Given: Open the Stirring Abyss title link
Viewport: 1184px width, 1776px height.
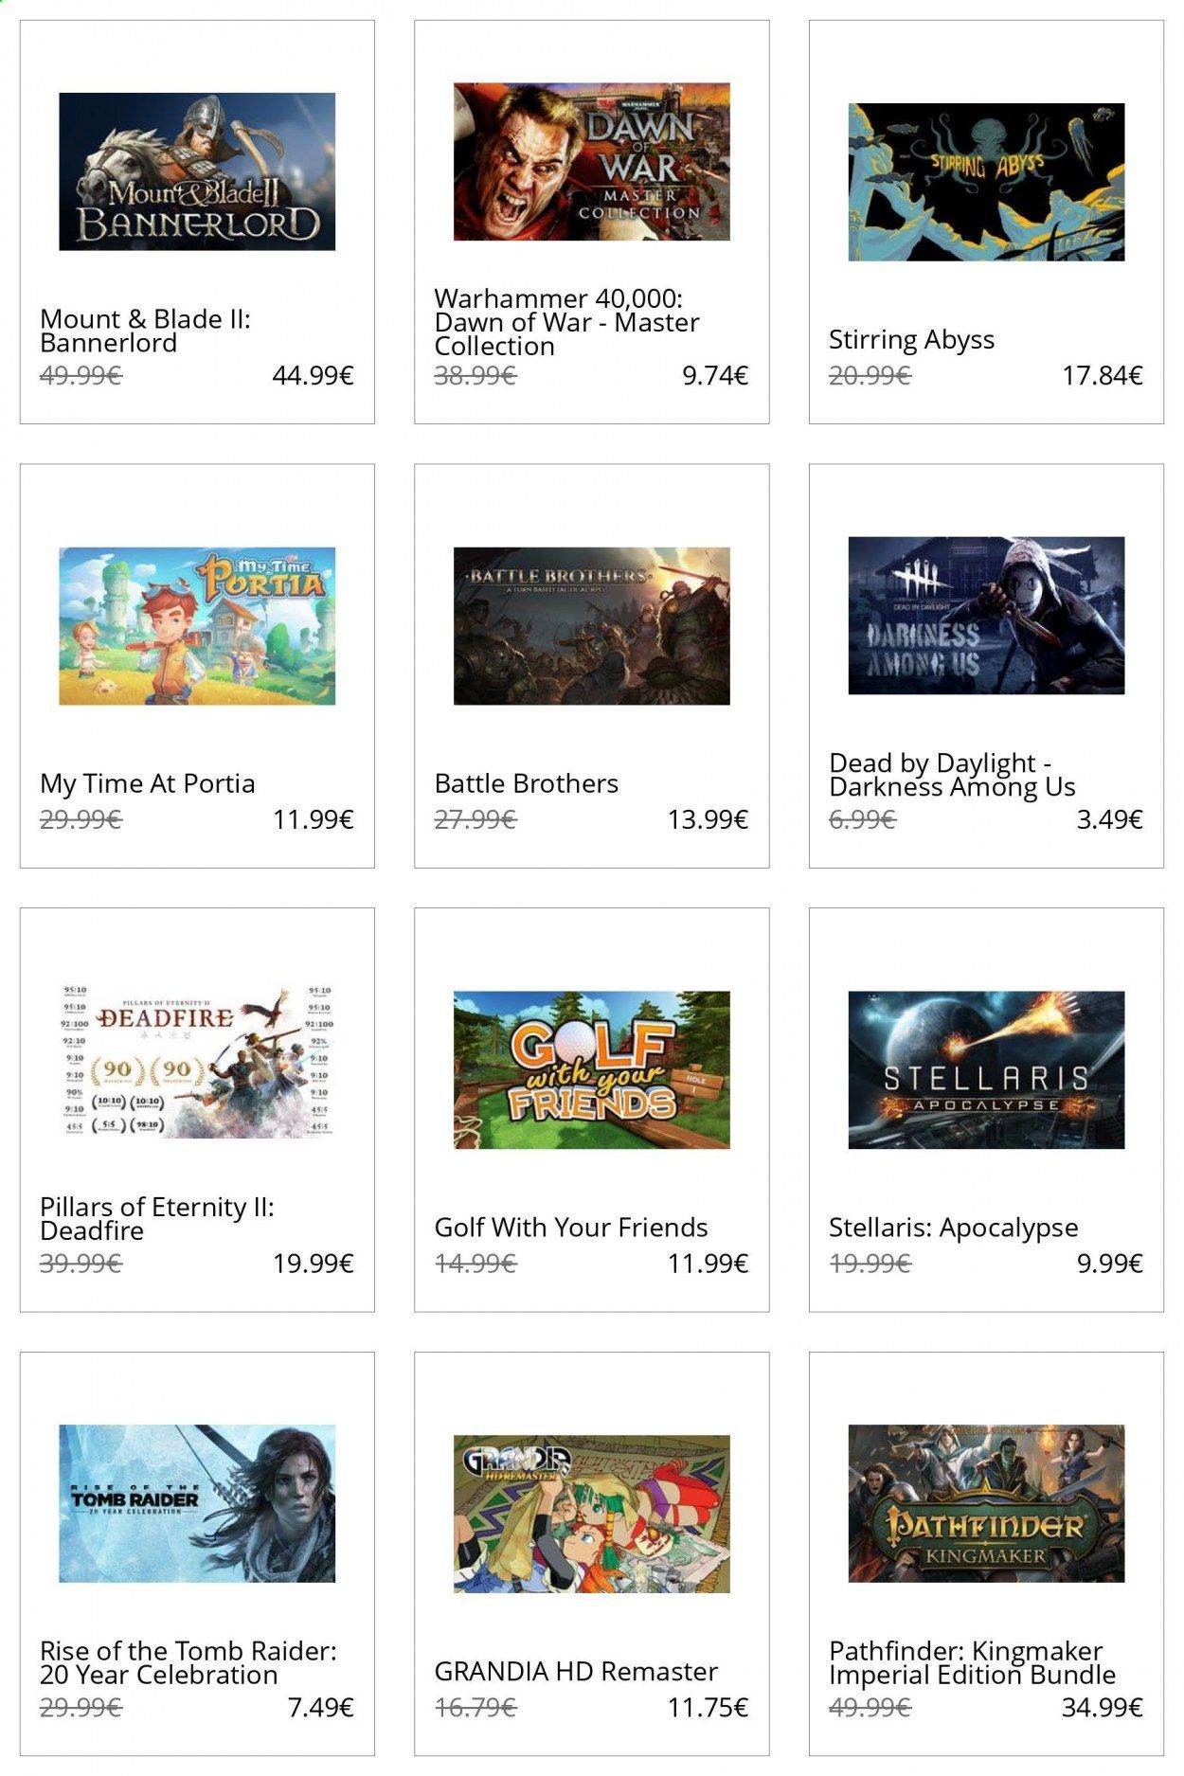Looking at the screenshot, I should coord(911,340).
